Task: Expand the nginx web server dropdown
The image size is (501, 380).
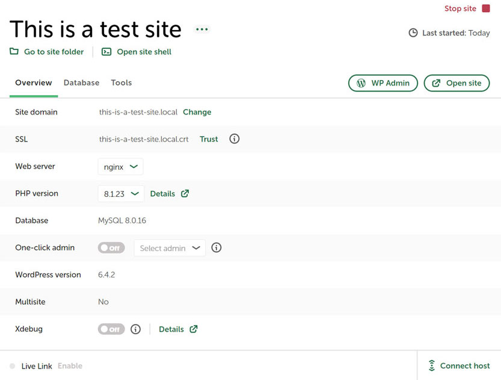Action: (x=120, y=167)
